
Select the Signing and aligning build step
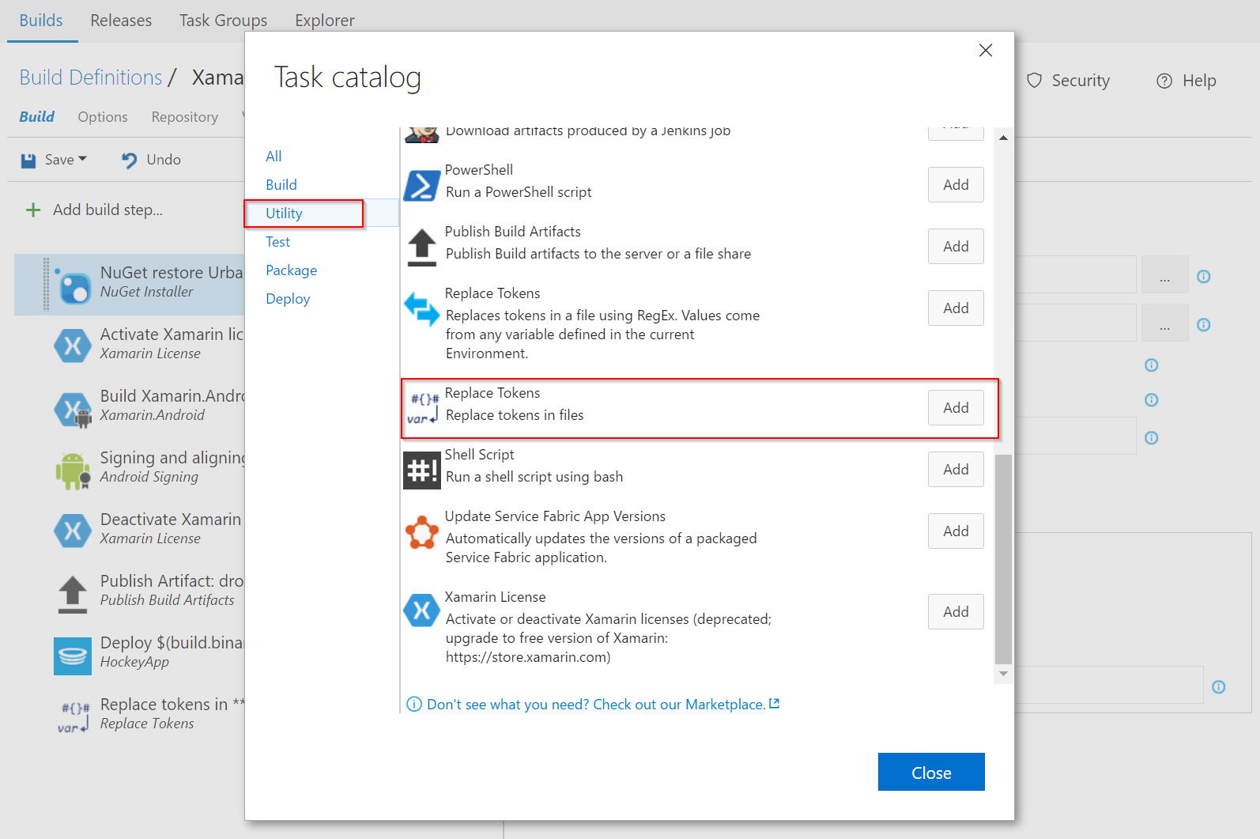[x=130, y=469]
